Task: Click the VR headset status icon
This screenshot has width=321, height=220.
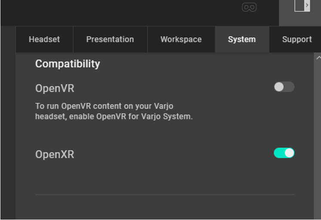Action: coord(249,7)
